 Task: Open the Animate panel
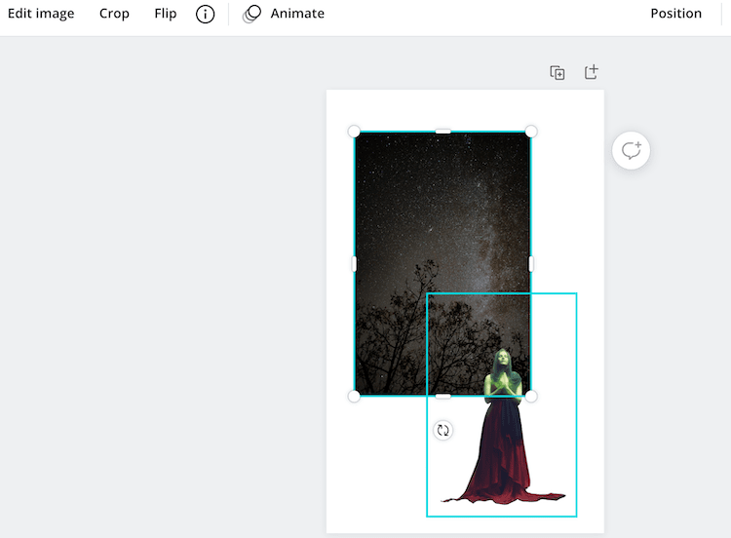(x=284, y=14)
